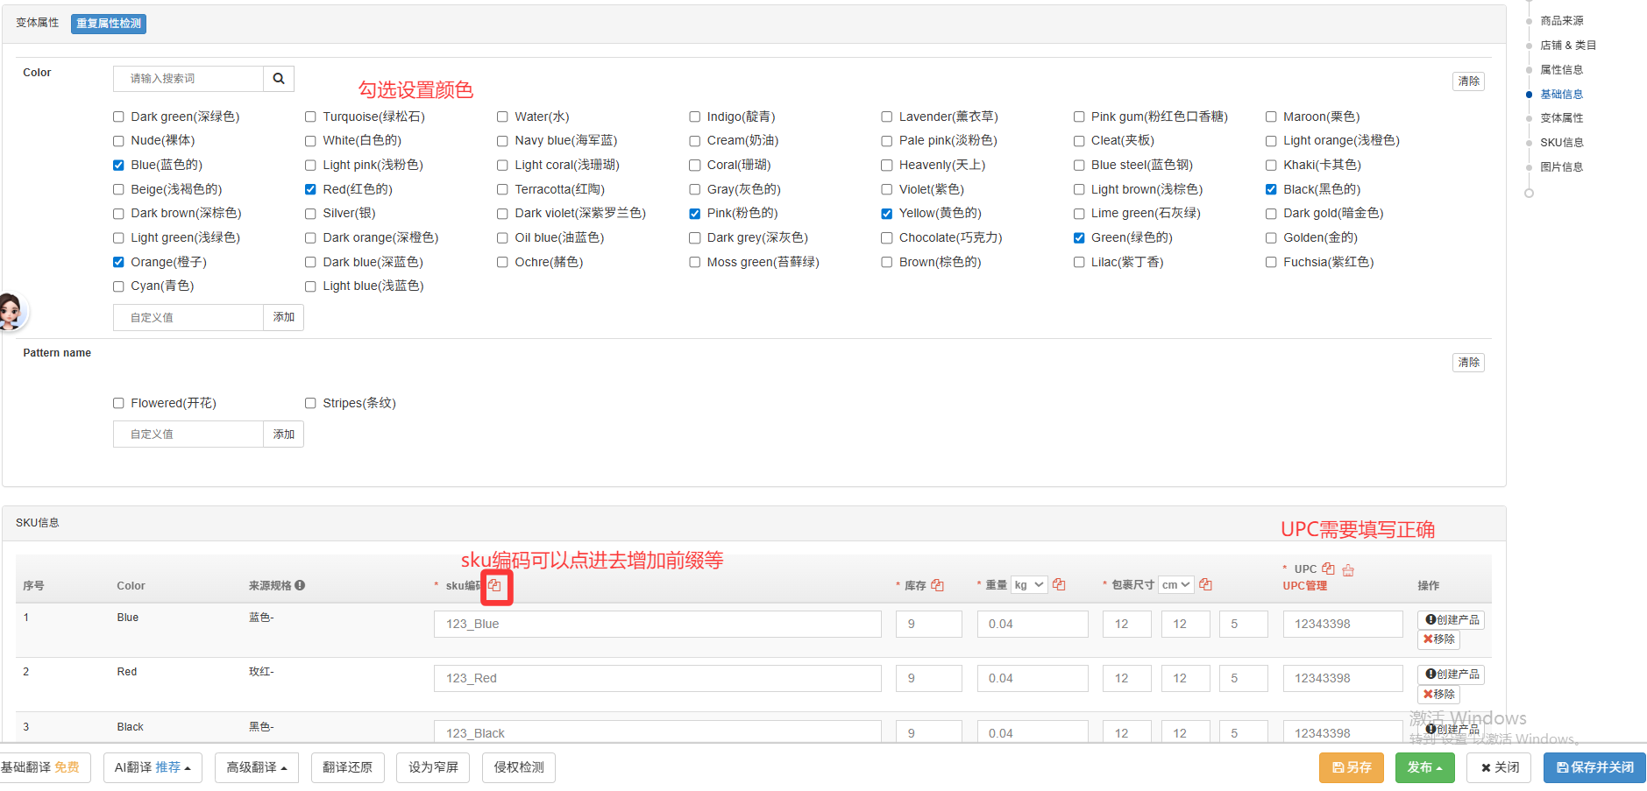
Task: Open the weight unit kg dropdown
Action: pos(1029,584)
